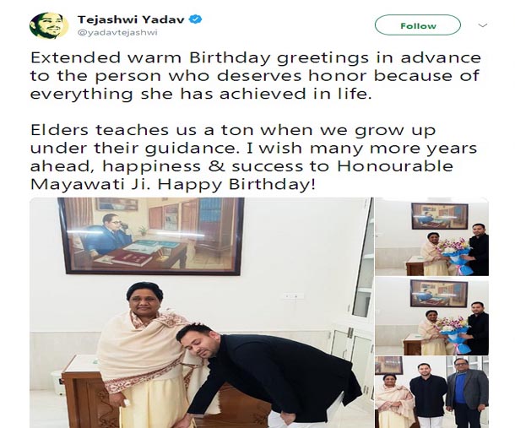515x428 pixels.
Task: Select the 'Mayawati Ji' text in the tweet
Action: 90,184
